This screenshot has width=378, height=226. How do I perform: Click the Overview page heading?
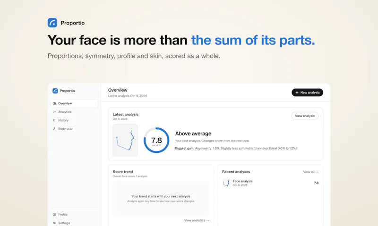pos(118,90)
